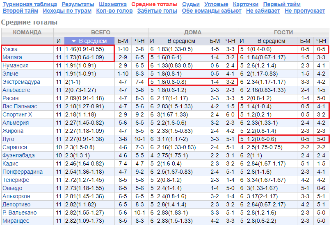The image size is (331, 226).
Task: Open the Судьи tab
Action: [x=191, y=4]
